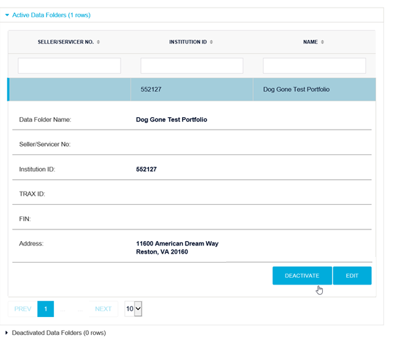
Task: Click the Institution ID sort arrows
Action: tap(211, 42)
